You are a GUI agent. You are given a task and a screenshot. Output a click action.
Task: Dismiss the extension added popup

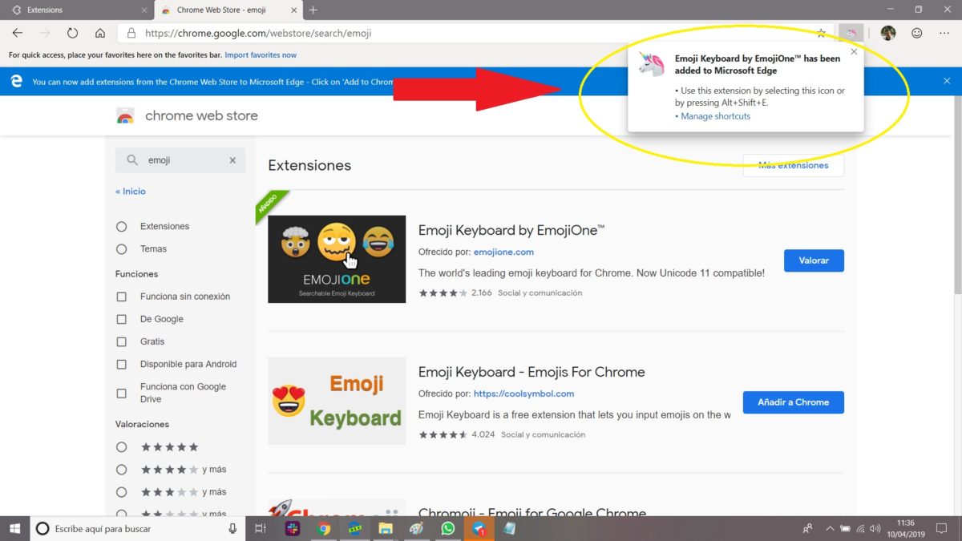tap(854, 52)
